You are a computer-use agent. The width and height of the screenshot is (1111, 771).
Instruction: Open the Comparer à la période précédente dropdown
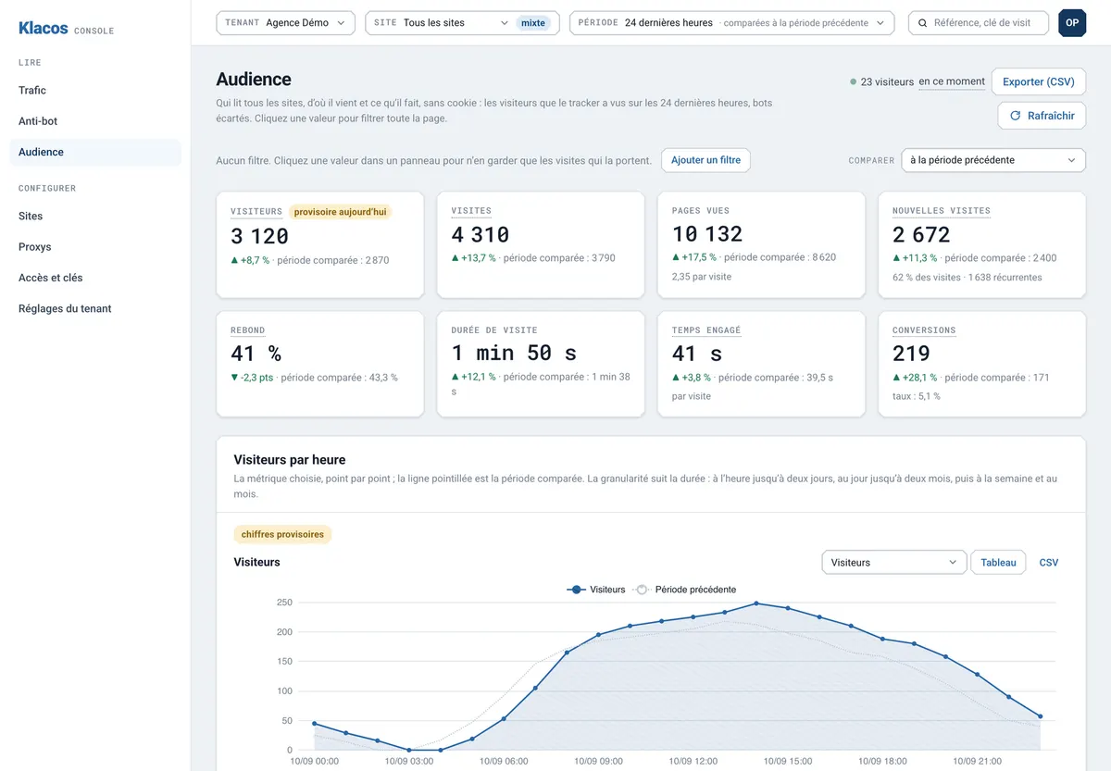pyautogui.click(x=993, y=160)
